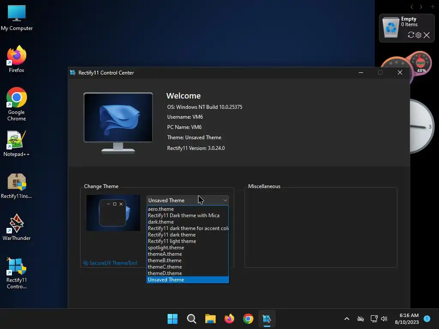This screenshot has height=329, width=439.
Task: Open network status tray icon
Action: point(374,319)
